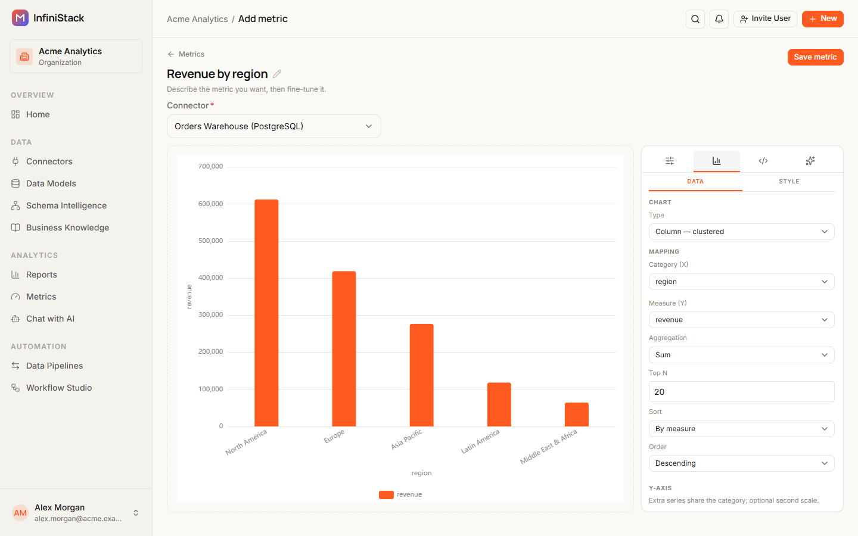Viewport: 858px width, 536px height.
Task: Click the InfiniStack logo icon
Action: point(20,18)
